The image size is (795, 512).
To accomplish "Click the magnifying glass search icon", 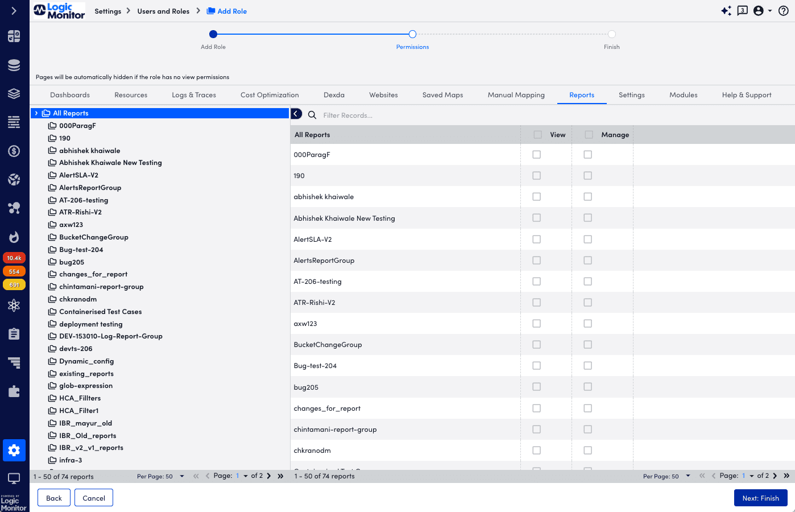I will (x=312, y=114).
